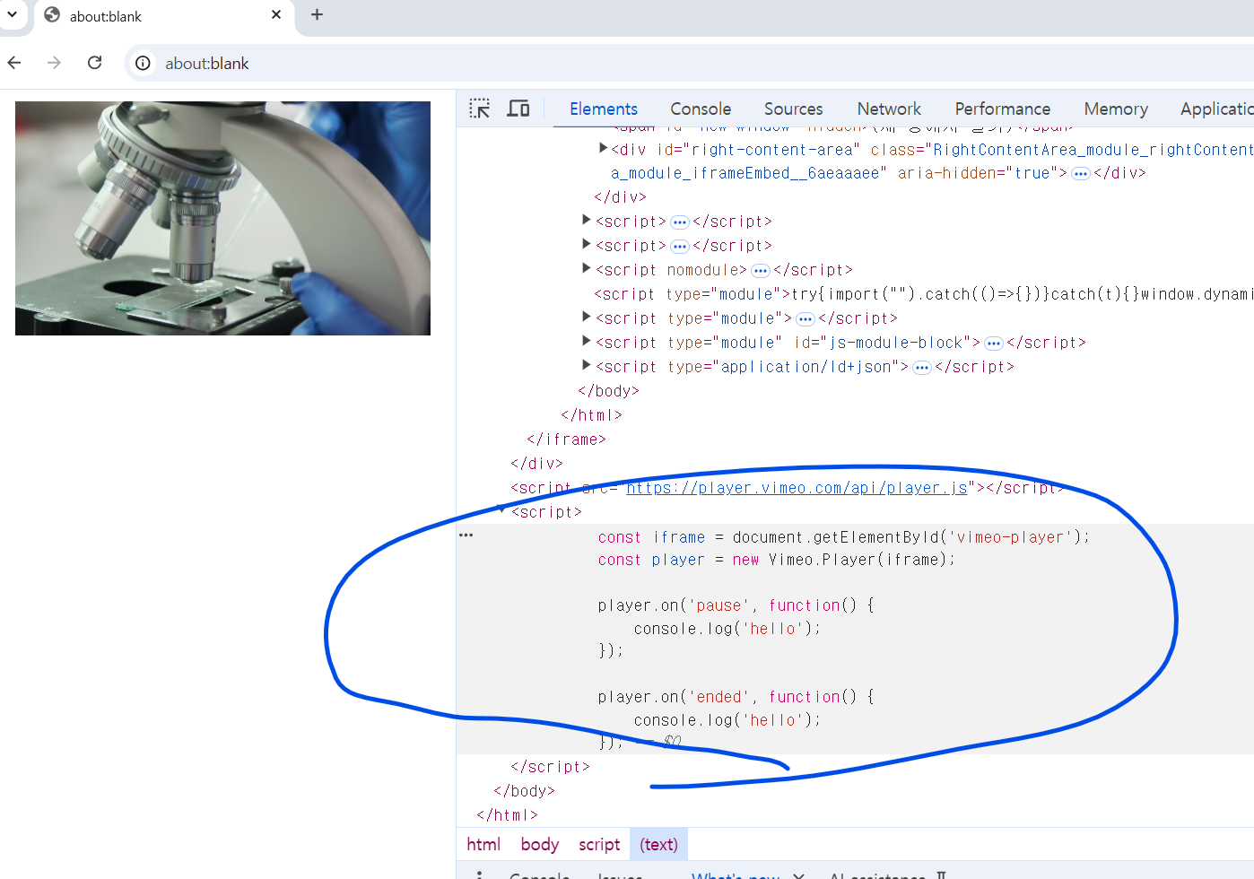Open the Sources tab
The width and height of the screenshot is (1254, 879).
pos(793,109)
